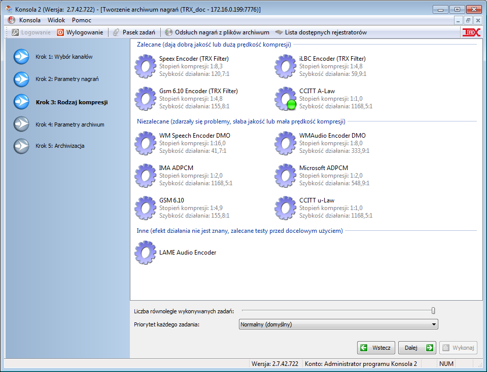Click the Speex Encoder (TRX Filter) name
The height and width of the screenshot is (372, 487).
(194, 59)
